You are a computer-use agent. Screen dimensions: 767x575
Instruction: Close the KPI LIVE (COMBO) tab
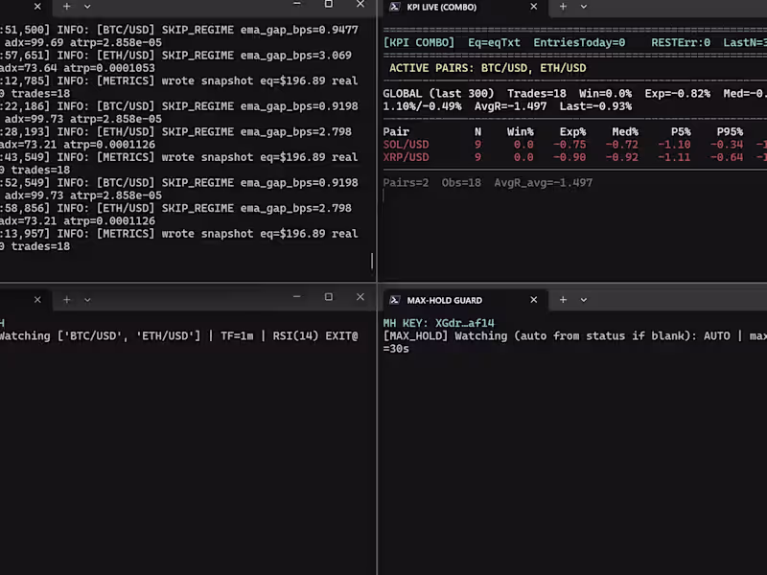[534, 7]
